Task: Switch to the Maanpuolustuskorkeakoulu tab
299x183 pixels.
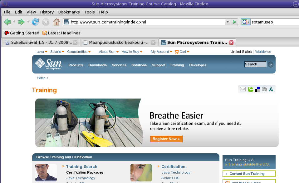Action: (x=119, y=43)
